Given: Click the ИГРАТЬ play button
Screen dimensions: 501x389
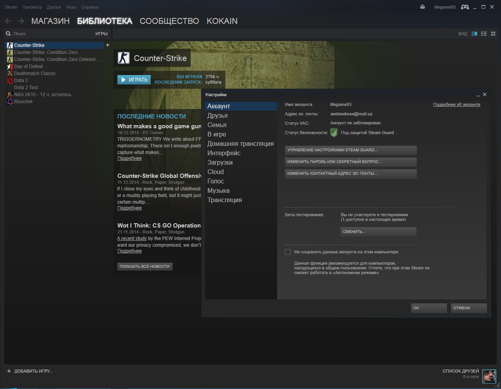Looking at the screenshot, I should (134, 80).
